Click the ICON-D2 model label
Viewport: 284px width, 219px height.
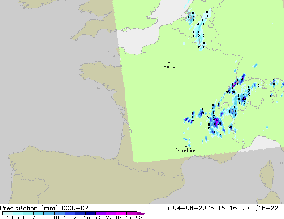click(75, 208)
